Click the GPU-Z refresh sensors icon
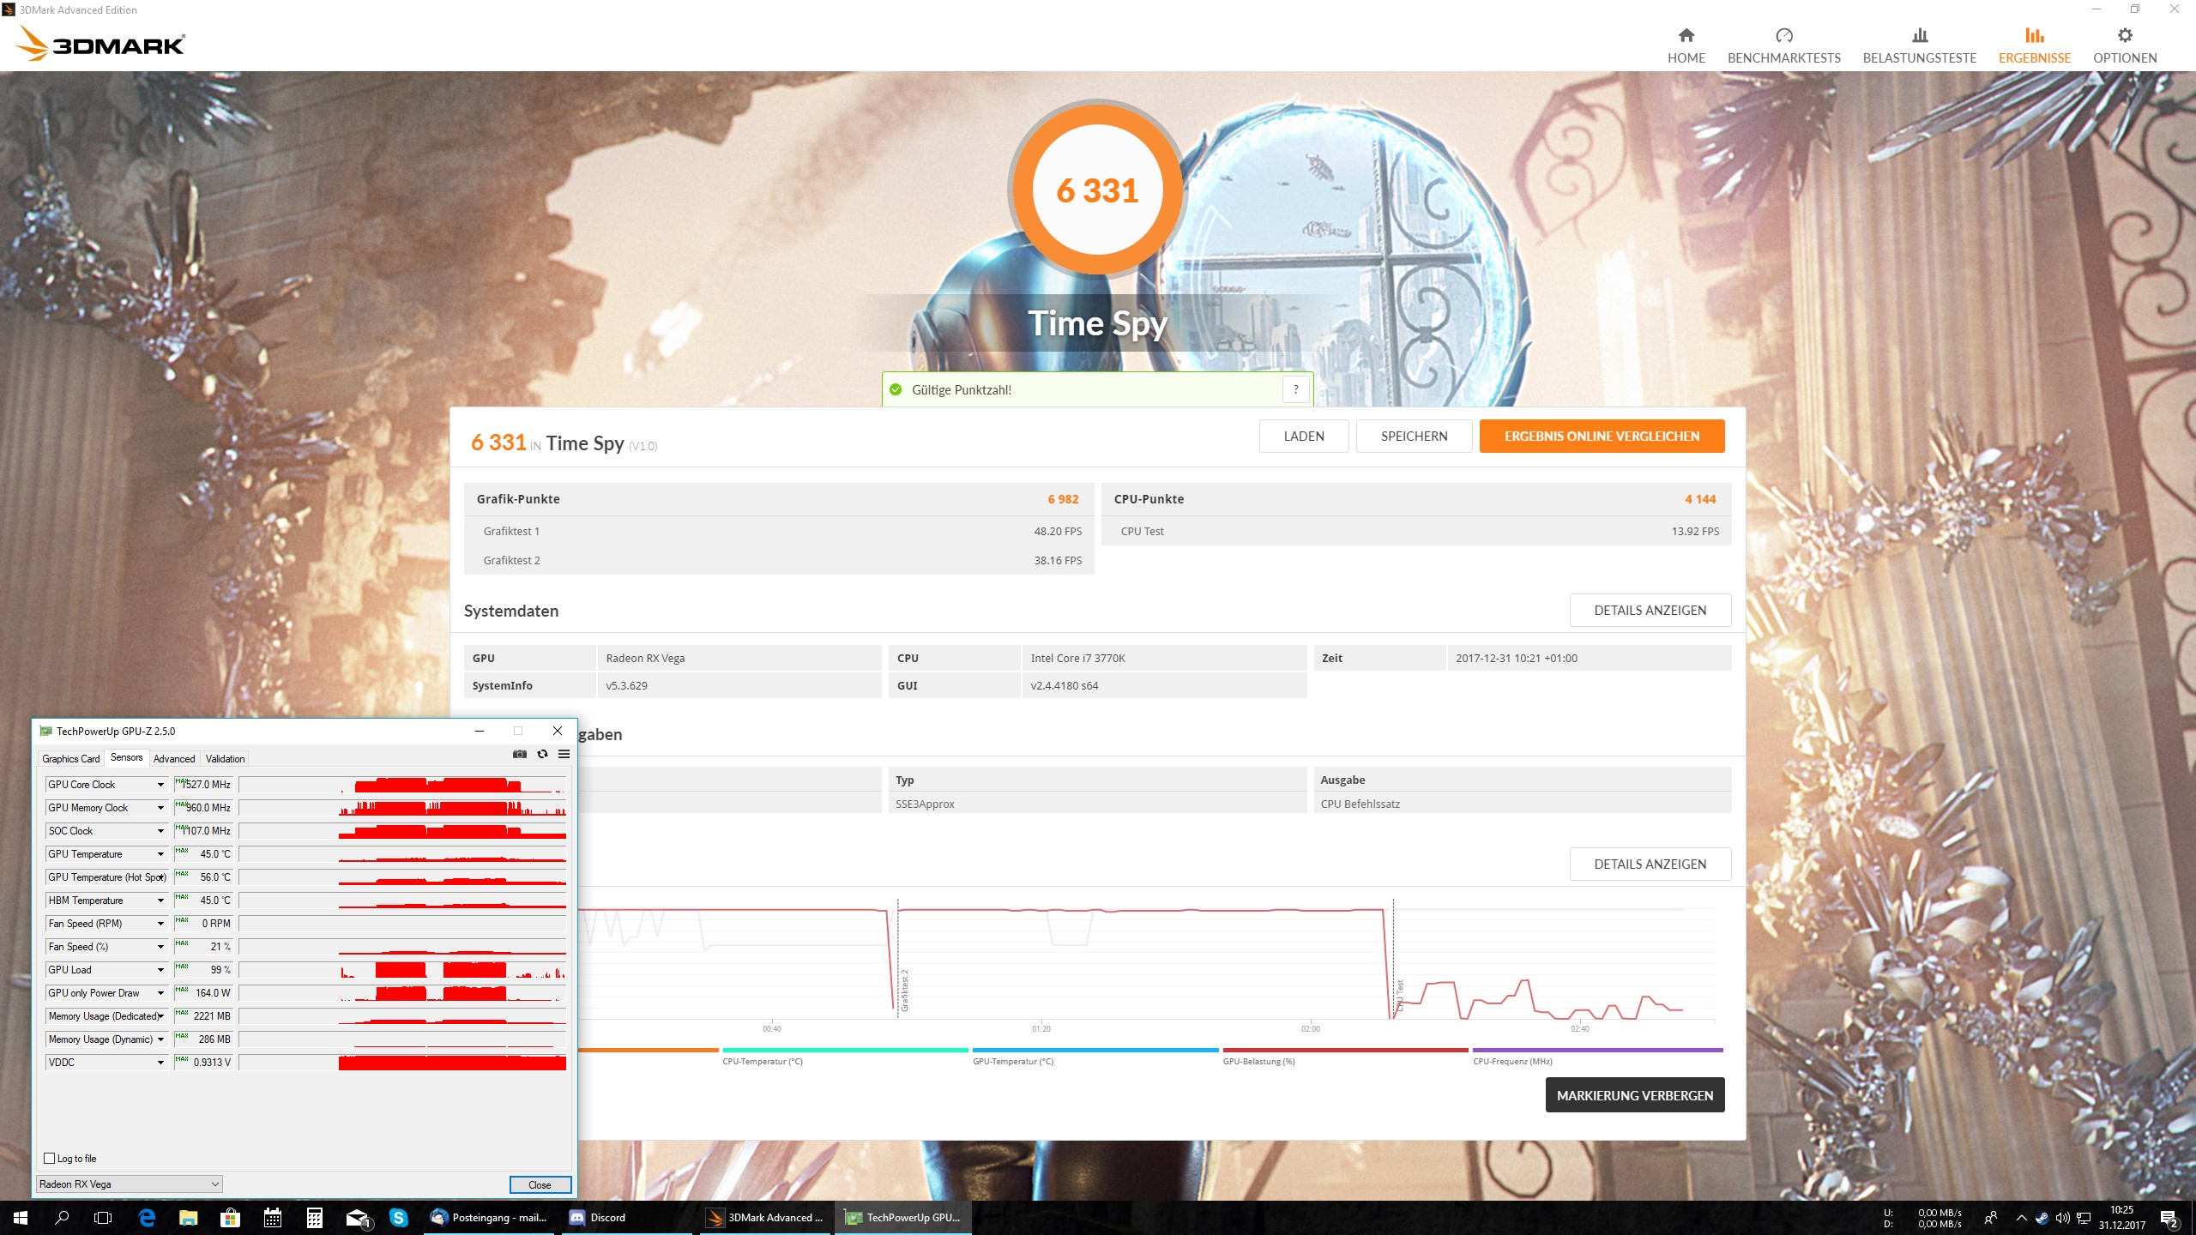Viewport: 2196px width, 1235px height. click(x=542, y=754)
